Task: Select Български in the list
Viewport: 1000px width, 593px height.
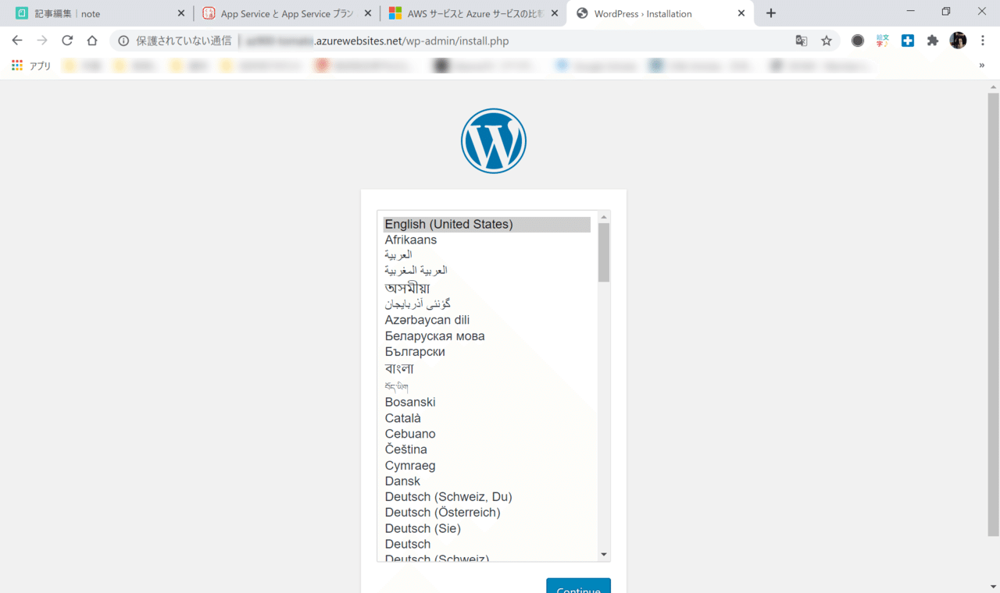Action: [x=487, y=352]
